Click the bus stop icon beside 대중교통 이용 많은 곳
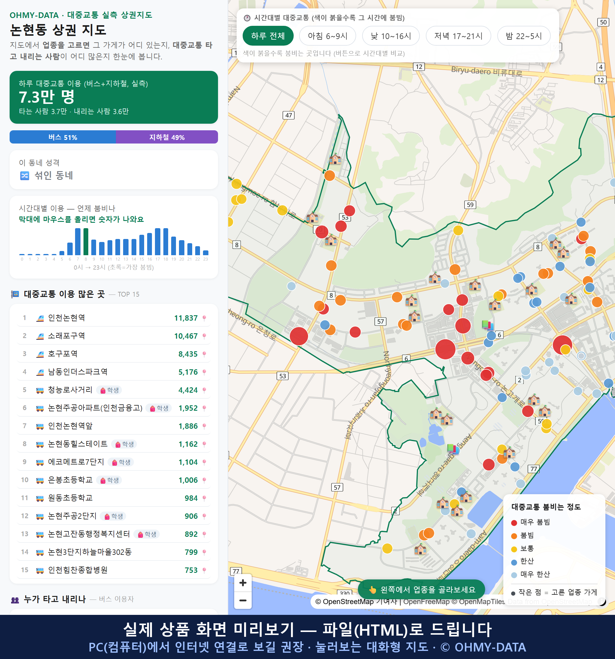This screenshot has height=659, width=615. pos(15,294)
